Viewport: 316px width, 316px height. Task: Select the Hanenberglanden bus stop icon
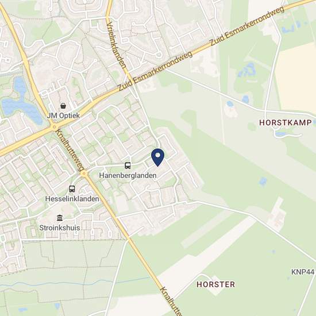[x=128, y=165]
